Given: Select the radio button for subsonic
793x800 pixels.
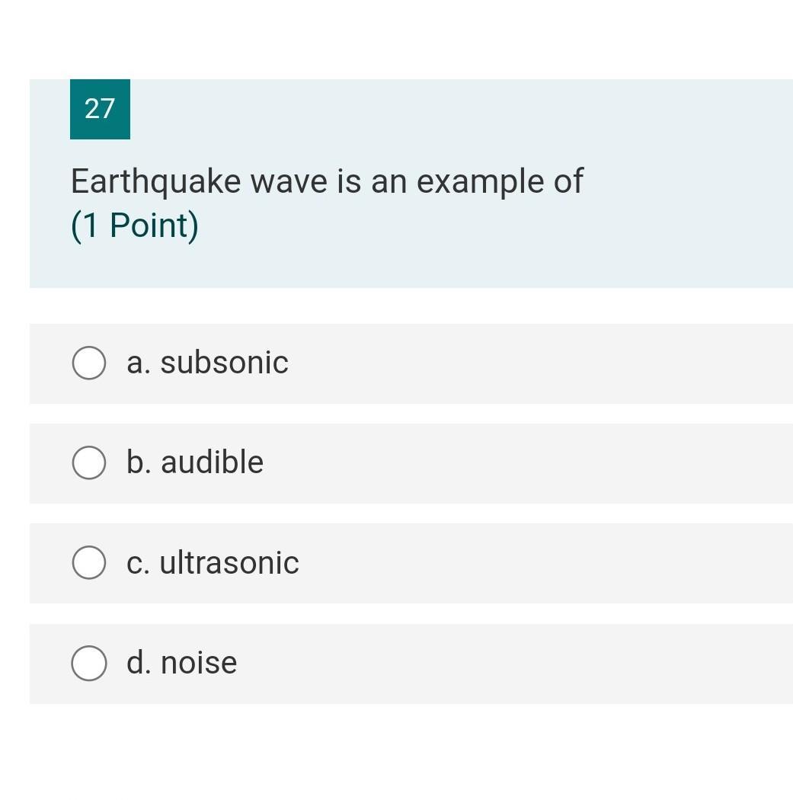Looking at the screenshot, I should (x=89, y=363).
